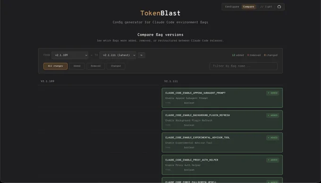
Task: Click the TokenBlast title
Action: 160,13
